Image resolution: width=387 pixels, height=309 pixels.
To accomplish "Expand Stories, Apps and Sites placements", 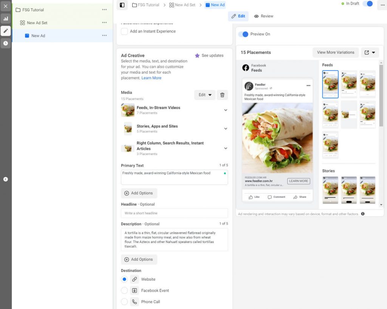I will pos(226,129).
